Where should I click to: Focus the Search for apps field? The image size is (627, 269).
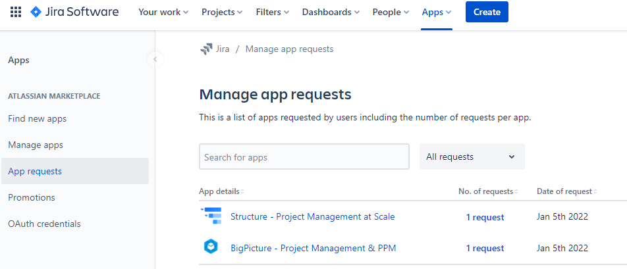pos(304,157)
